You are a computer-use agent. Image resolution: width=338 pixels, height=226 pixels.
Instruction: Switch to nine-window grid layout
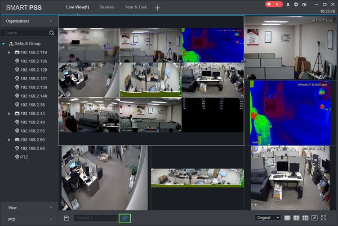coord(305,218)
